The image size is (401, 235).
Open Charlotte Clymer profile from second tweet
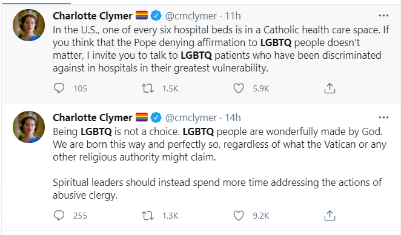93,117
